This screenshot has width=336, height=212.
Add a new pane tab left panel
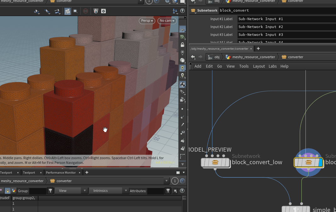click(x=87, y=172)
